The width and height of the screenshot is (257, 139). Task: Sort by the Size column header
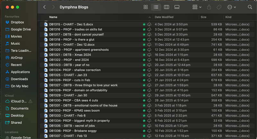(204, 17)
